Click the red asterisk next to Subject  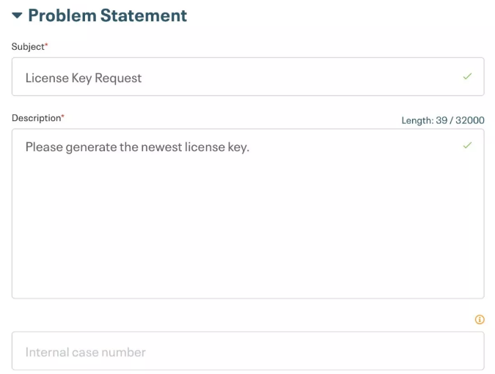46,45
